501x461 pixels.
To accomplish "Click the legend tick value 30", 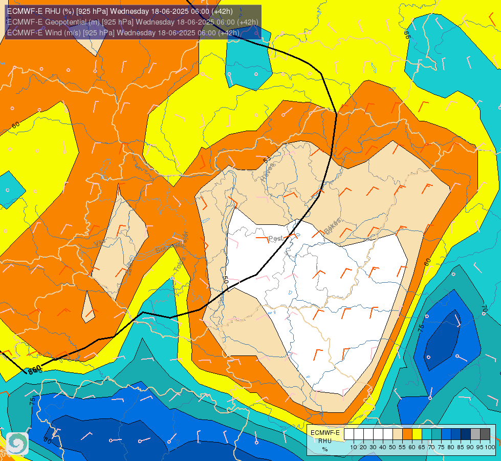I will click(x=373, y=447).
